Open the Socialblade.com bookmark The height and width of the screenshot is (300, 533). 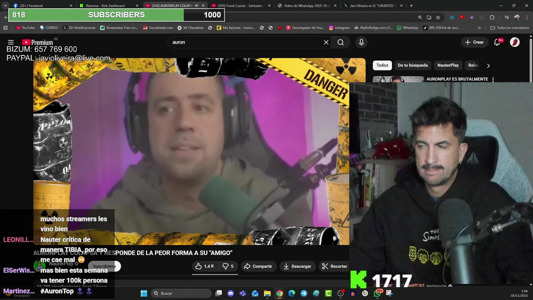(158, 28)
